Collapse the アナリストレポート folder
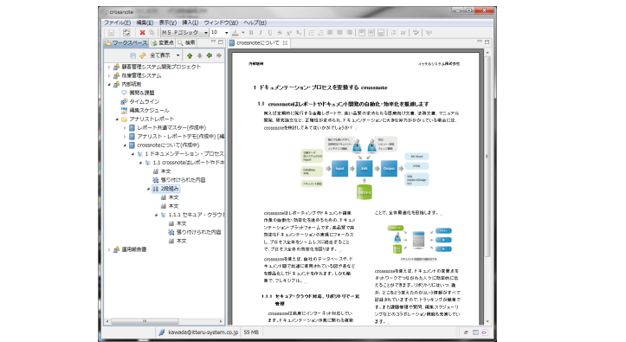 click(117, 119)
